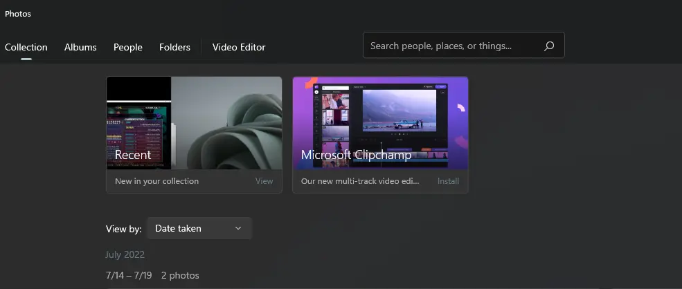Click the July 2022 month heading
Viewport: 682px width, 289px height.
(125, 254)
